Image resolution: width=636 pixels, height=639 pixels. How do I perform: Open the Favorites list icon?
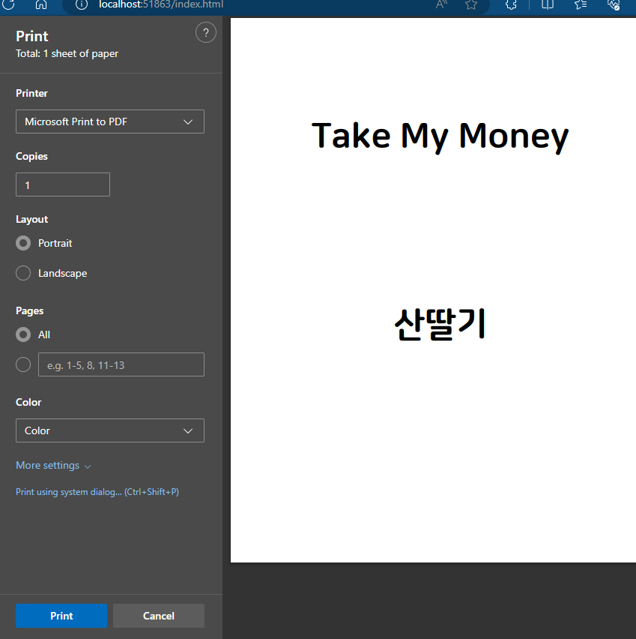(581, 4)
